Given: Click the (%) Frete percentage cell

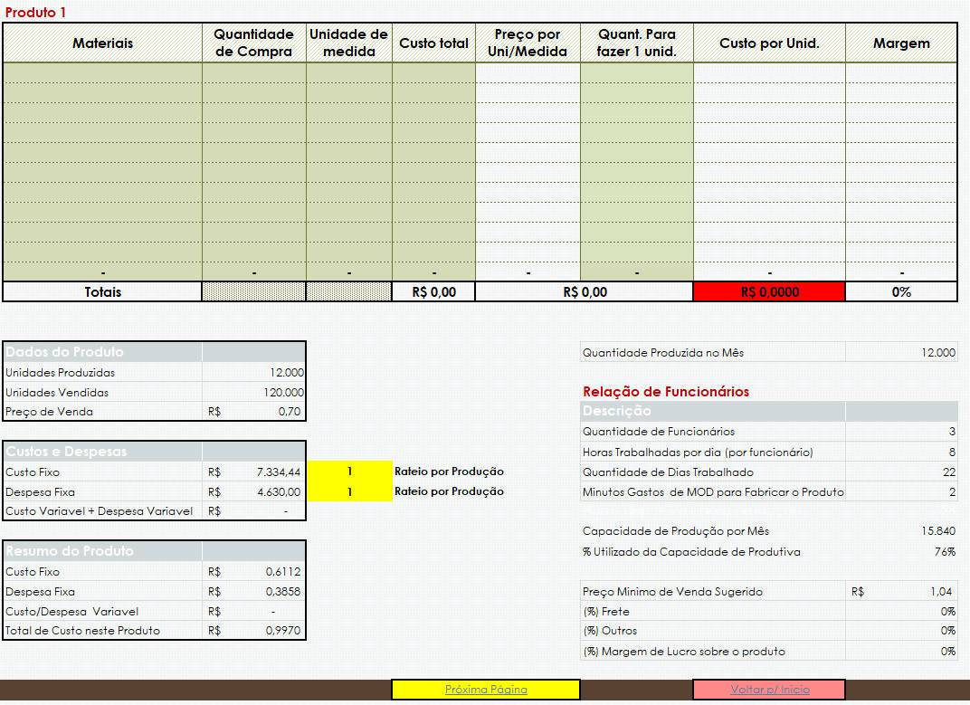Looking at the screenshot, I should (x=901, y=612).
